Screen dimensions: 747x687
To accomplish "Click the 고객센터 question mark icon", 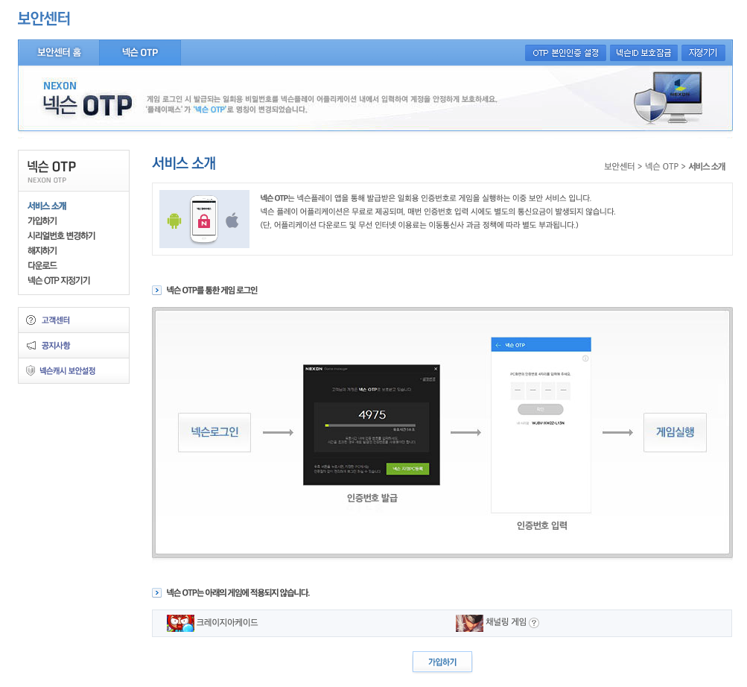I will [31, 320].
